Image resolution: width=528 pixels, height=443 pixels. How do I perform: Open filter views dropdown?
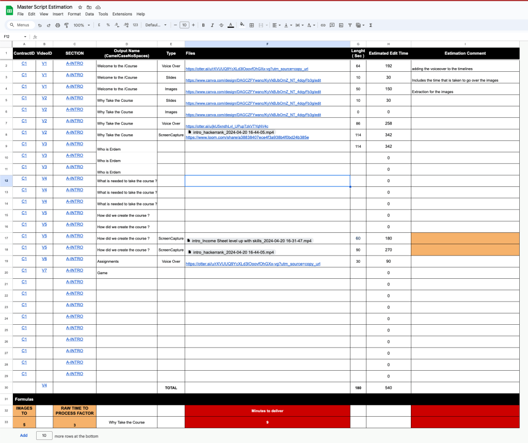pos(360,25)
